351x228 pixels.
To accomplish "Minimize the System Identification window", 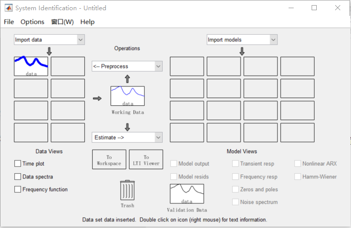I will pyautogui.click(x=291, y=8).
